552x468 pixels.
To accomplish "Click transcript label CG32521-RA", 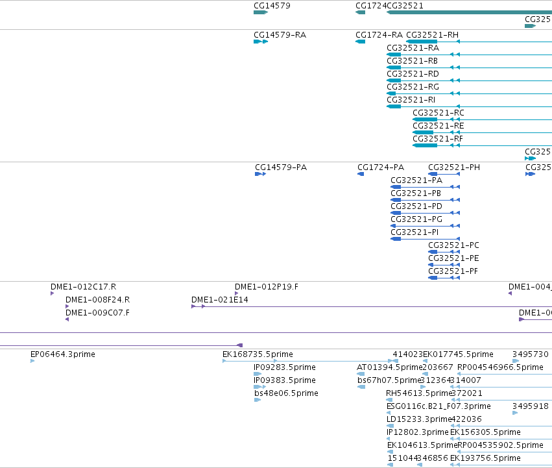I will [413, 48].
